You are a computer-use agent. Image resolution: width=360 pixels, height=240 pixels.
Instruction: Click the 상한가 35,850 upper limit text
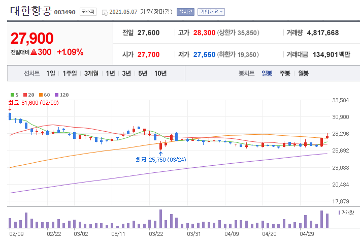coord(238,33)
